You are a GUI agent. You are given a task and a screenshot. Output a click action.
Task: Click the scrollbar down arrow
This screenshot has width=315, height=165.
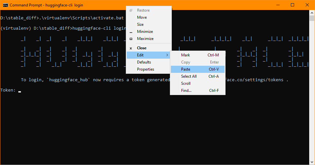point(312,162)
